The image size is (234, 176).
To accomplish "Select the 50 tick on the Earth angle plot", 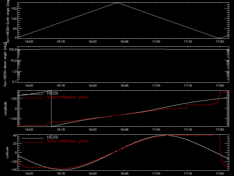I will 15,28.
